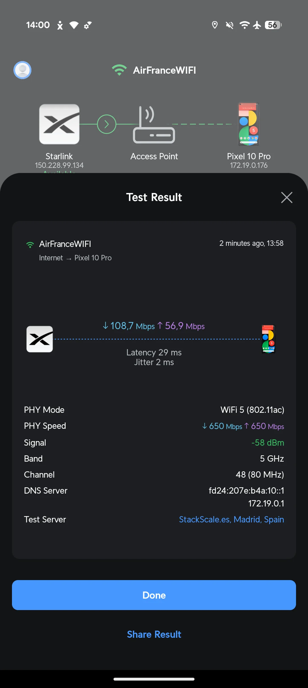Tap Share Result link
This screenshot has height=688, width=308.
point(154,634)
